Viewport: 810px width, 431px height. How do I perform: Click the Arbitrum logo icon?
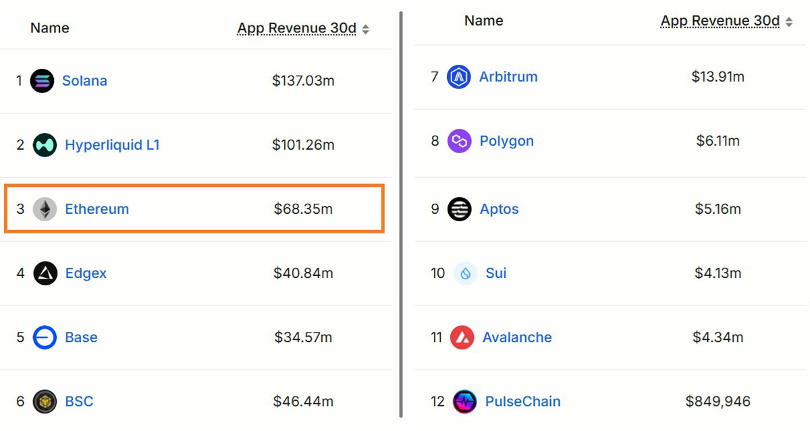(x=459, y=77)
